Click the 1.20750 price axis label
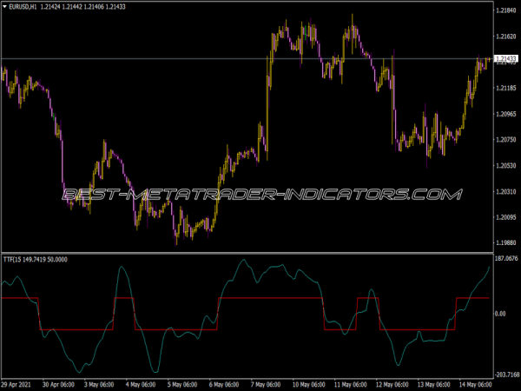Viewport: 521px width, 391px height. (505, 139)
